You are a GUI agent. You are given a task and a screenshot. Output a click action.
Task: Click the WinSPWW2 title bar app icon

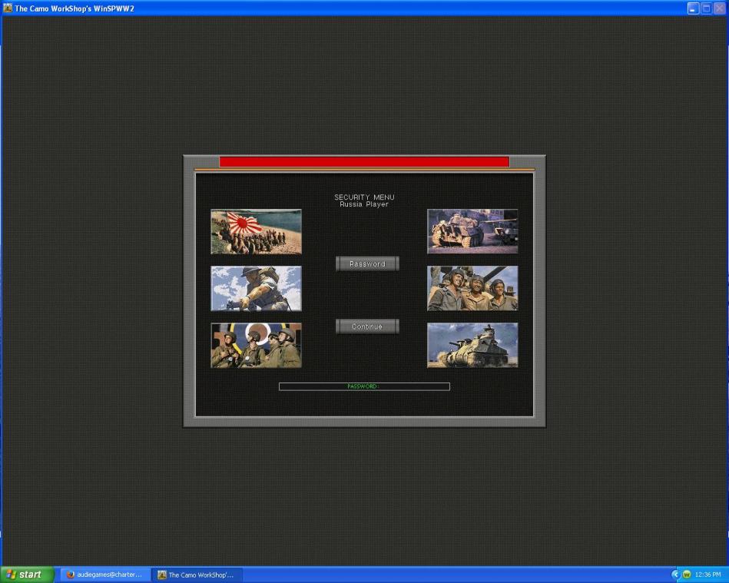(x=8, y=8)
